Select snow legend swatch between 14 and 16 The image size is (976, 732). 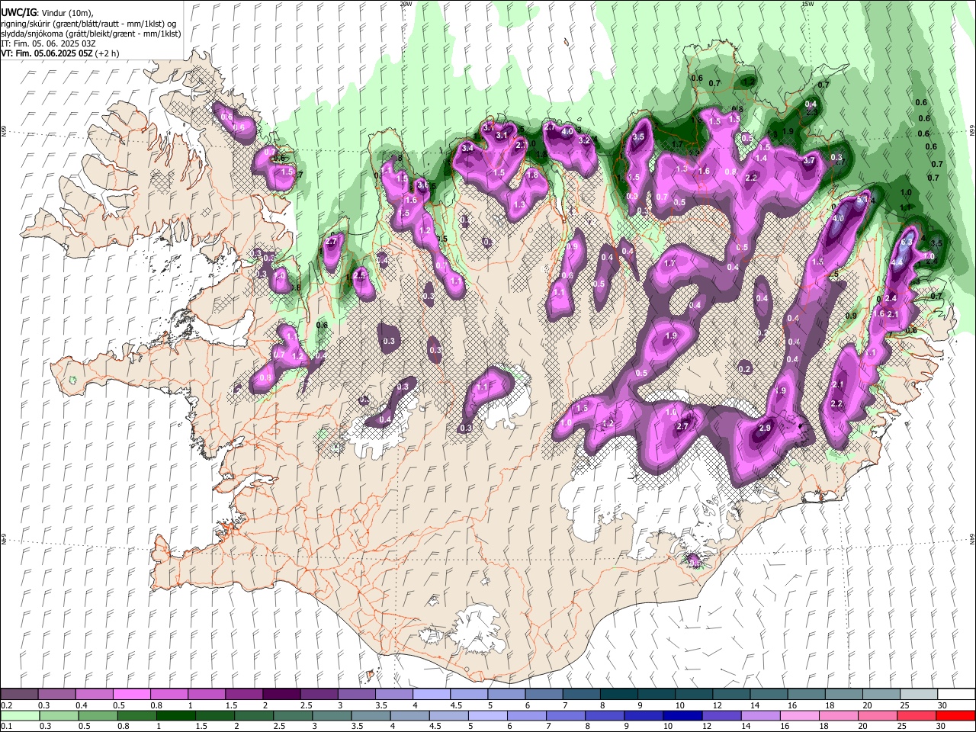point(769,695)
